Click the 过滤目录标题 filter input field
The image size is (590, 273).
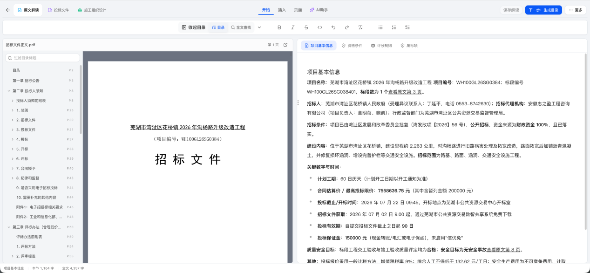42,58
